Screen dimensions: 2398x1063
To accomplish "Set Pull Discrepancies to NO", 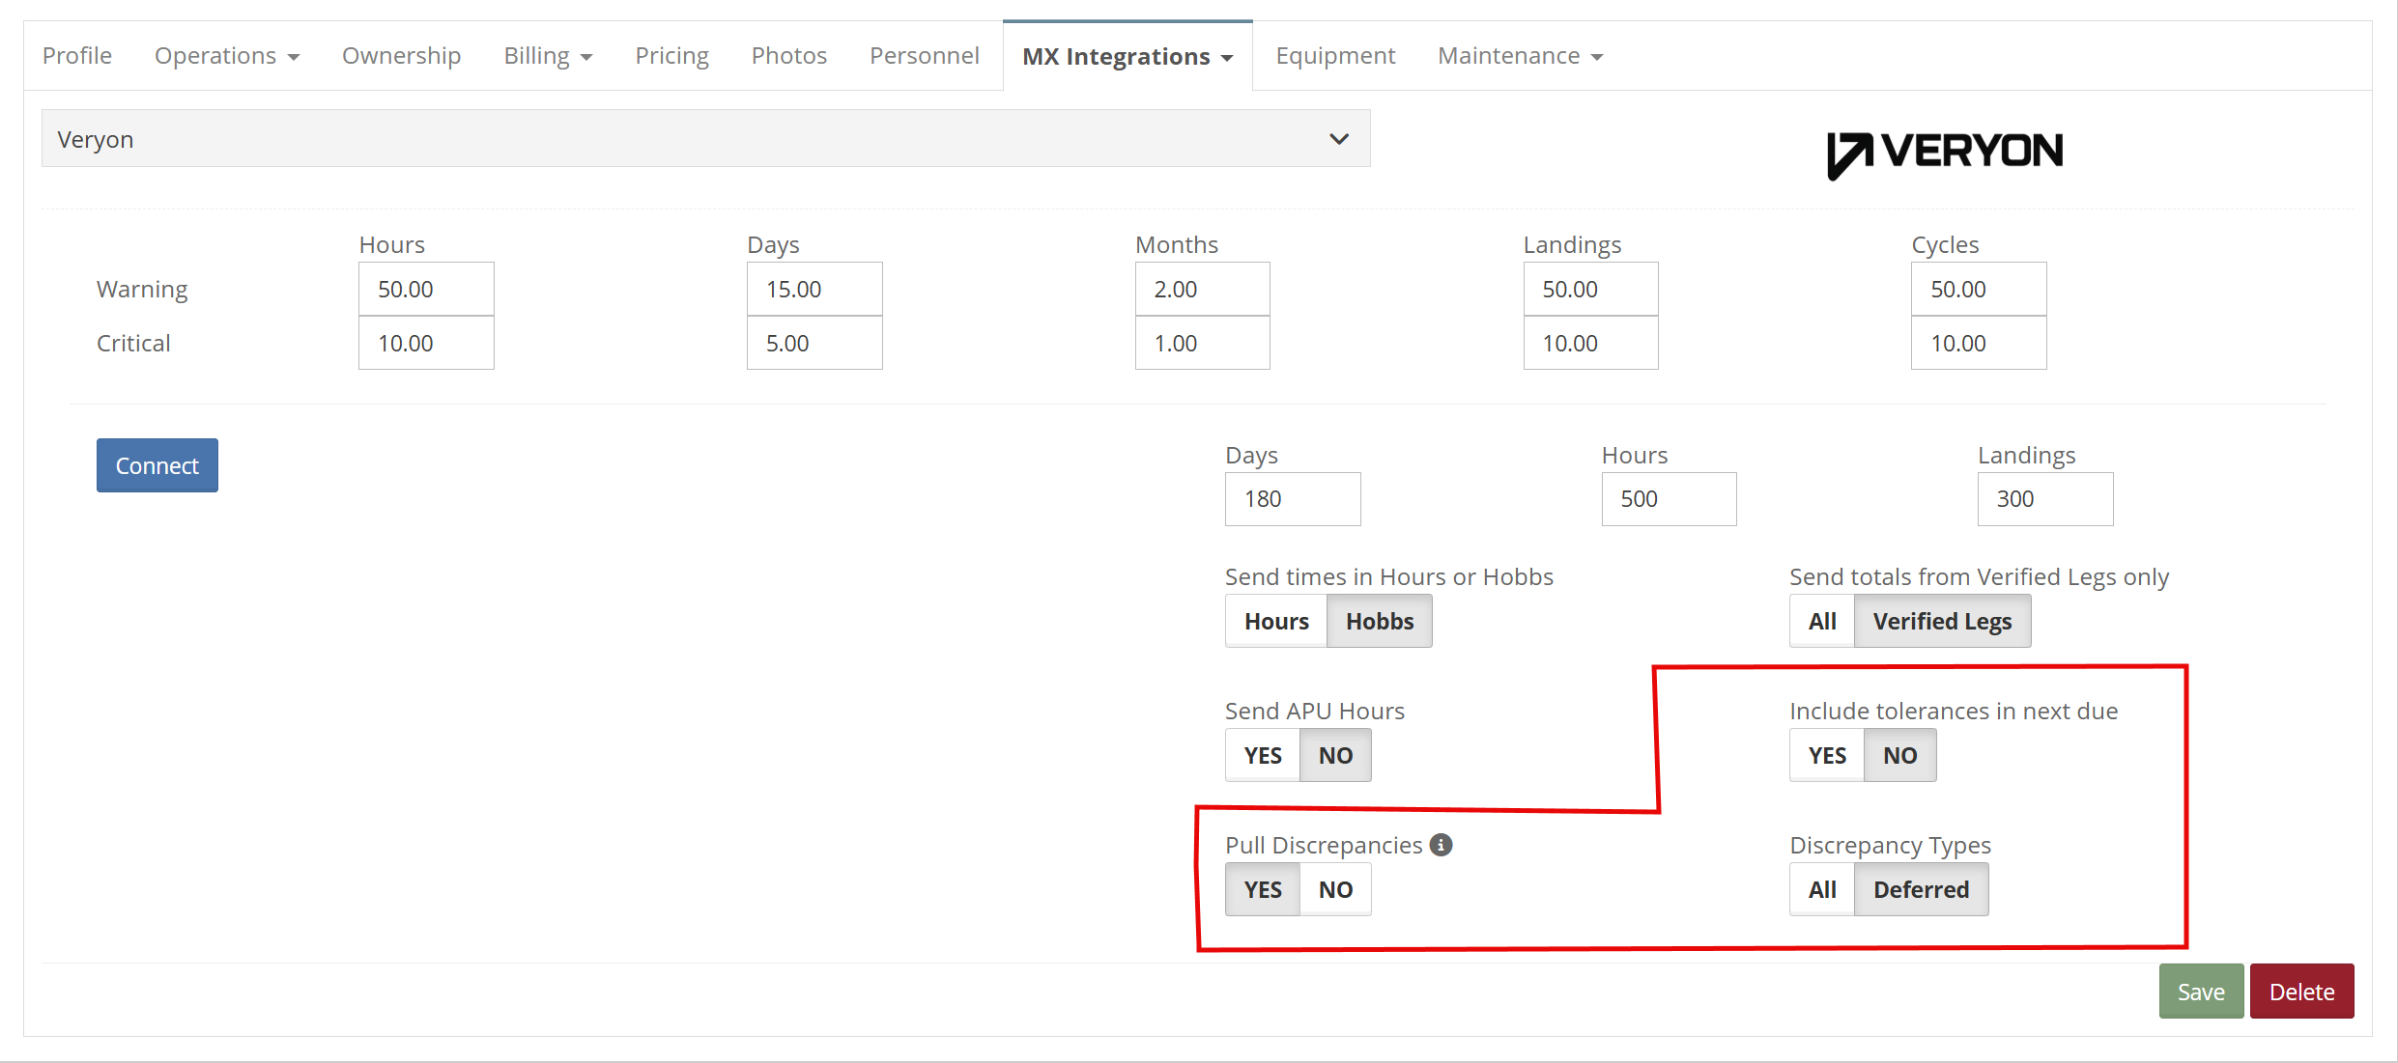I will [x=1335, y=889].
